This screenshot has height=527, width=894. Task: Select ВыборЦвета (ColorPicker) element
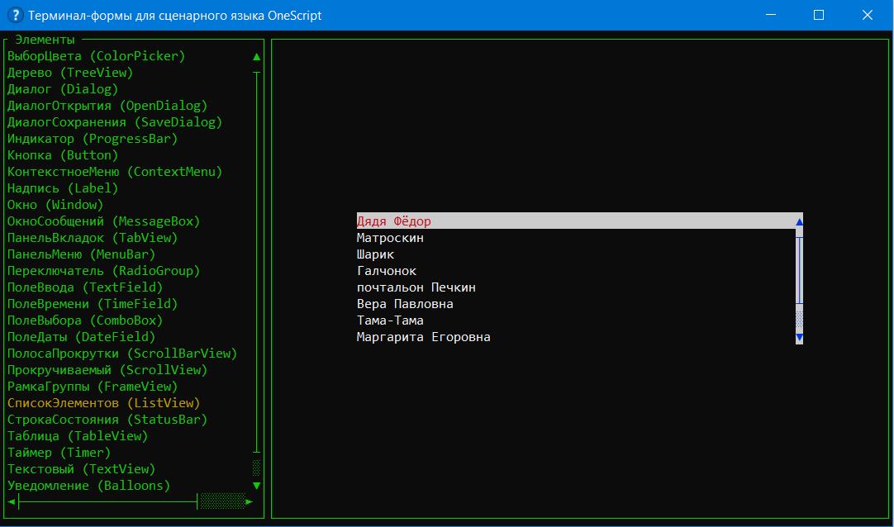(x=96, y=56)
